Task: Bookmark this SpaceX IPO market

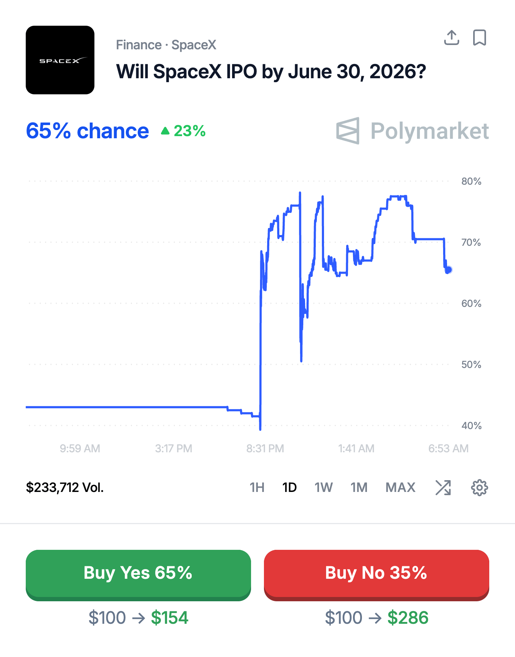Action: [479, 38]
